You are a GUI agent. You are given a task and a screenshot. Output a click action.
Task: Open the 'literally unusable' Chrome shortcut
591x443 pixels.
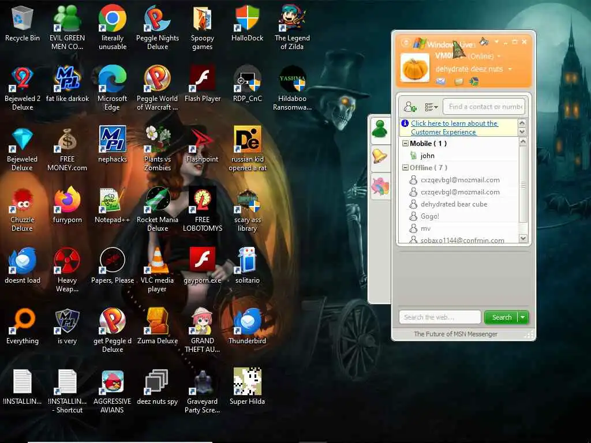113,28
